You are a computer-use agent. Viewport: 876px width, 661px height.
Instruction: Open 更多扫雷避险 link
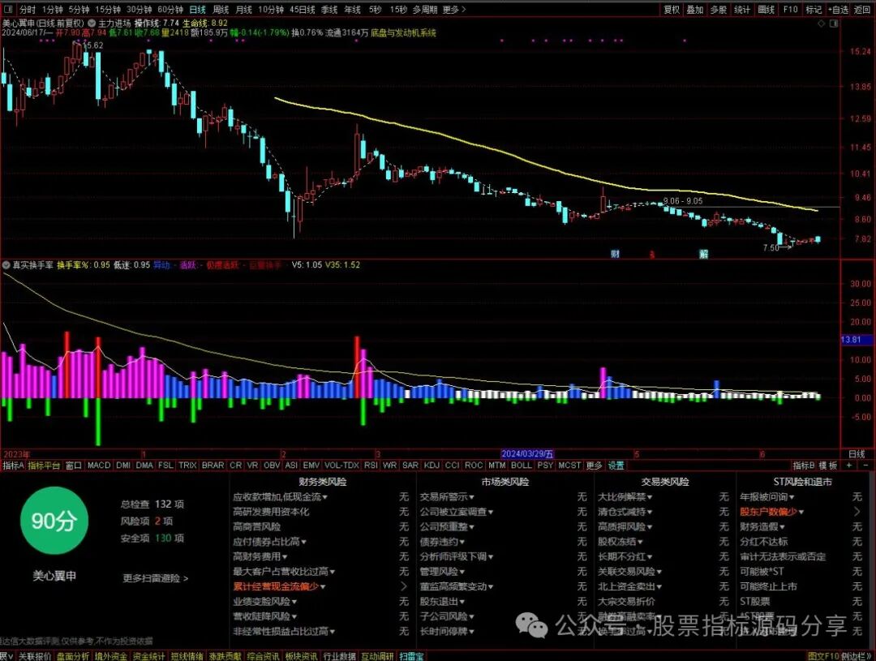(x=155, y=578)
